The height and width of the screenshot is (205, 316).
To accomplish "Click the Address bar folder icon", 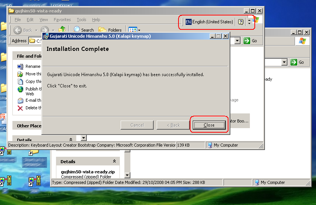I will (32, 41).
